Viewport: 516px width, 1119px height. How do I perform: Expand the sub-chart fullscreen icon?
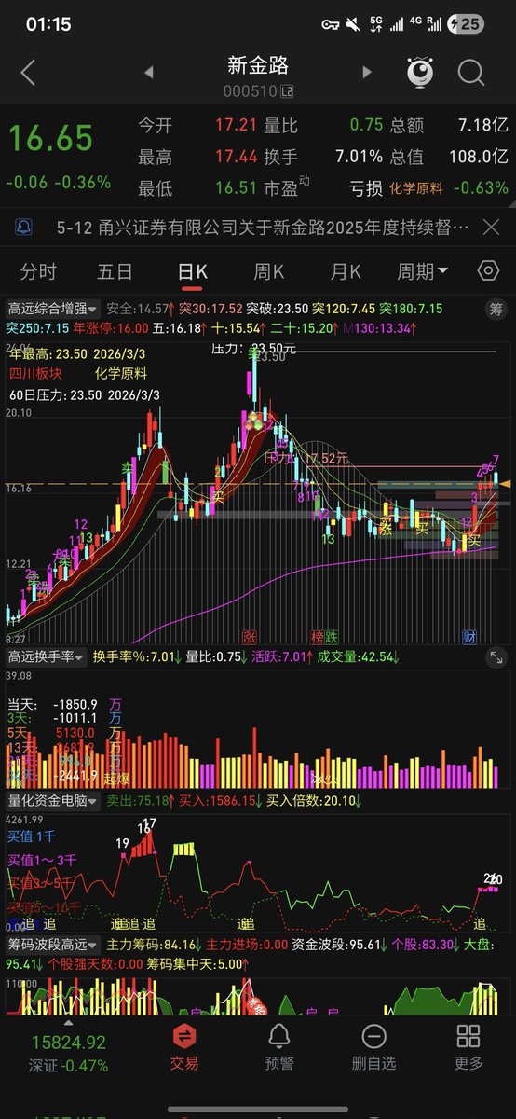coord(496,658)
